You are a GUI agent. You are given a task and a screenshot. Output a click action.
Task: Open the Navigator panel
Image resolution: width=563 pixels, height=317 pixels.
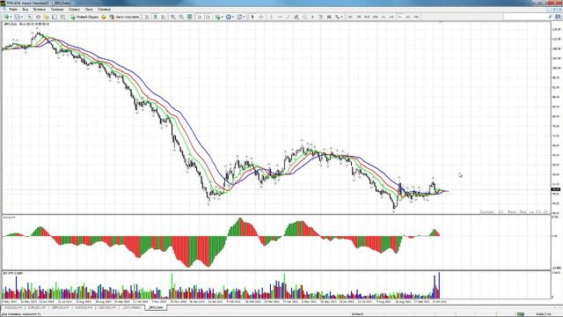pyautogui.click(x=47, y=17)
